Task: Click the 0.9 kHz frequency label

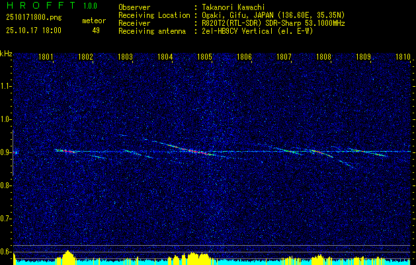Action: [5, 152]
